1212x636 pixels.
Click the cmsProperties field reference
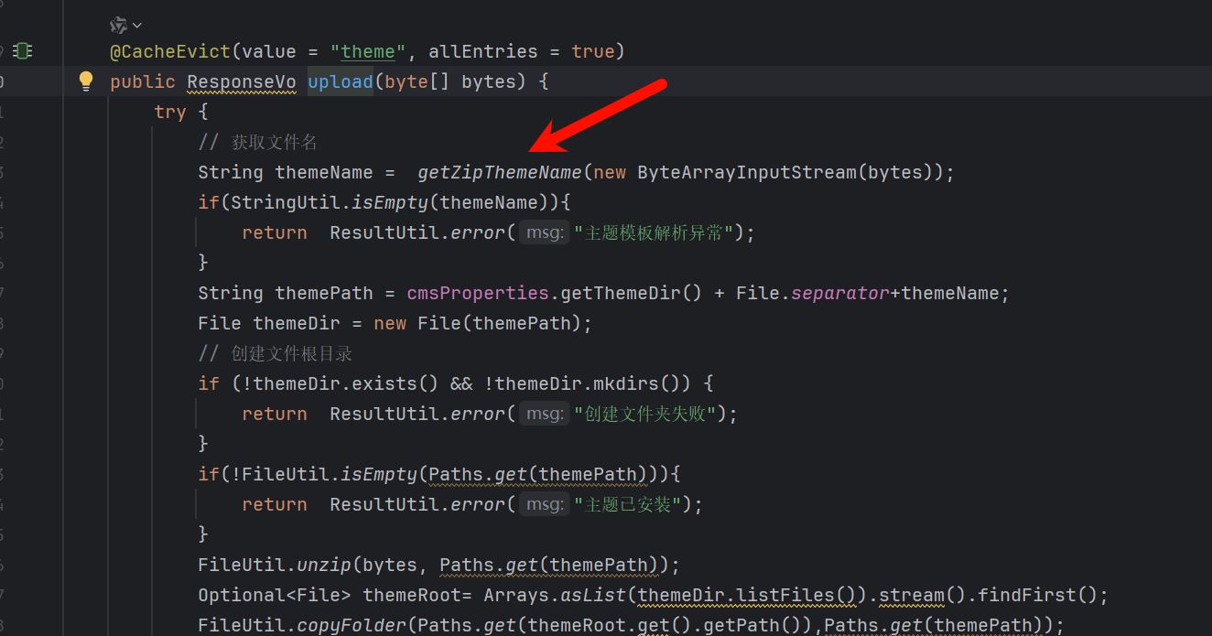[x=477, y=293]
